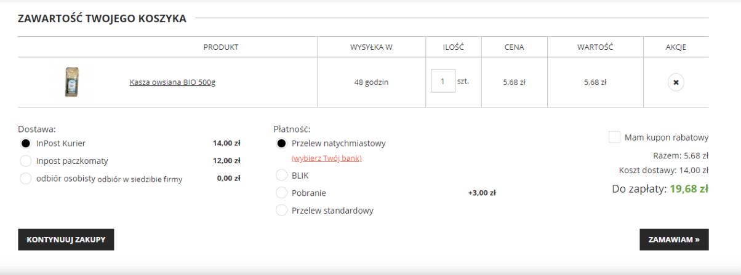Click the ZAWARTOŚĆ TWOJEGO KOSZYKA heading

pos(102,18)
